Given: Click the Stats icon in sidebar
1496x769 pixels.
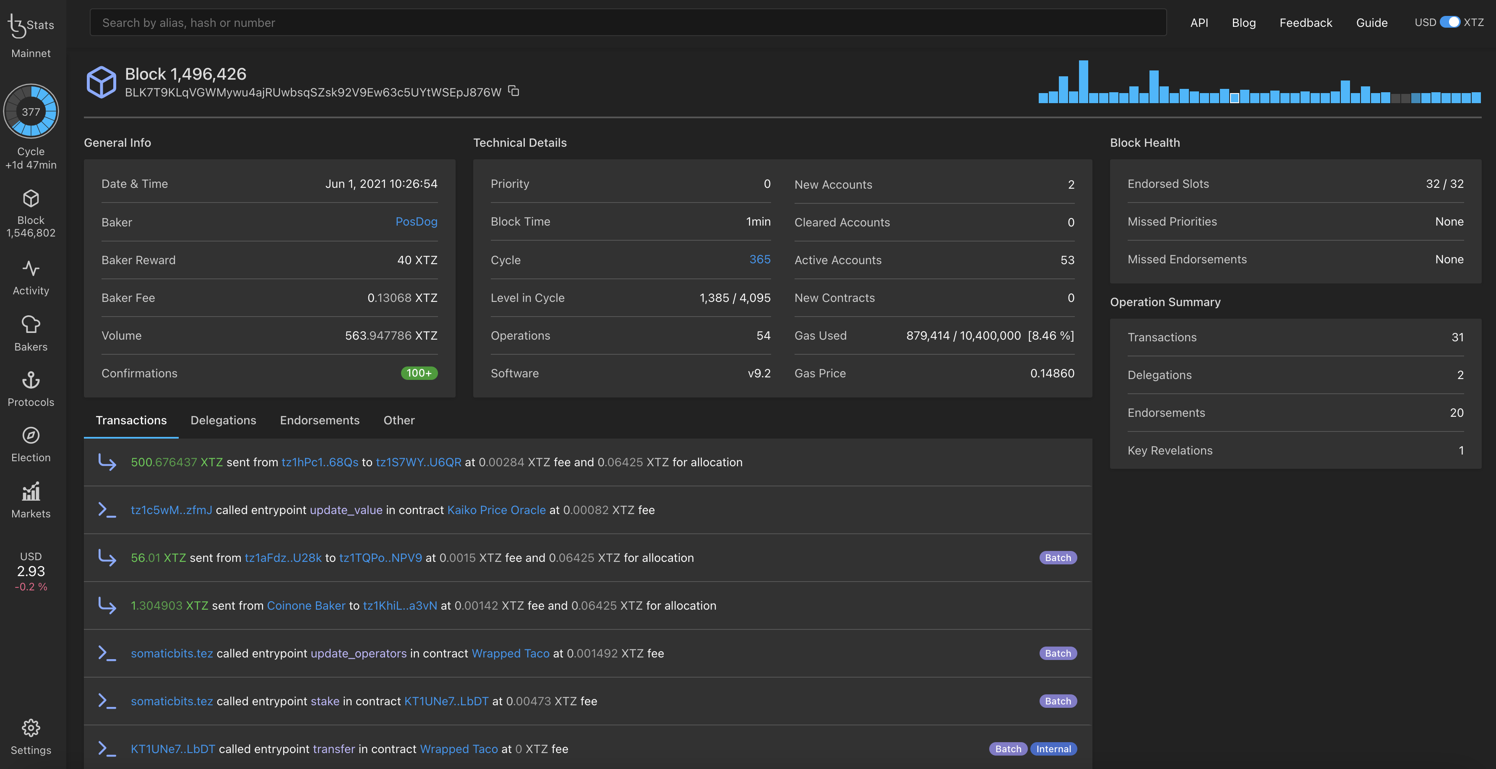Looking at the screenshot, I should [x=29, y=21].
